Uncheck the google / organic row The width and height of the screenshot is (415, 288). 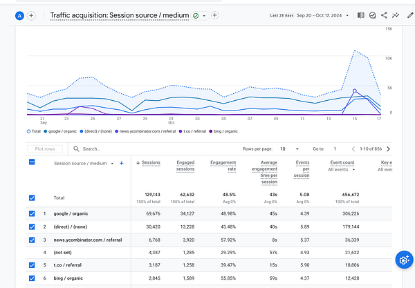pyautogui.click(x=32, y=214)
